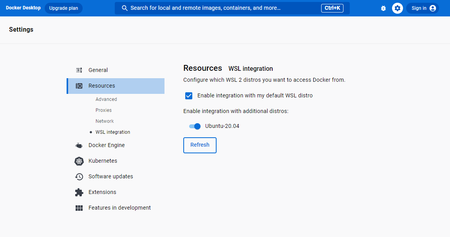Click the General sliders icon

79,70
